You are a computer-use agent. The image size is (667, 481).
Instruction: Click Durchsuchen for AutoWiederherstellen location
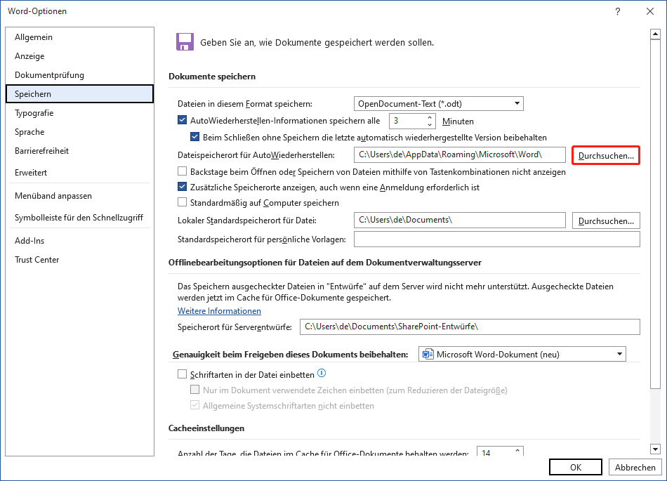(606, 155)
